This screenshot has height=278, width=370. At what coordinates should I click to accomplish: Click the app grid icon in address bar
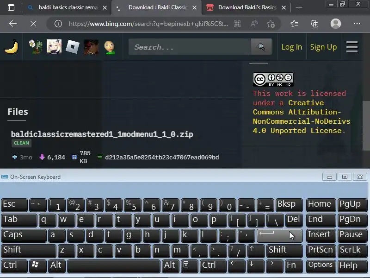[x=237, y=24]
